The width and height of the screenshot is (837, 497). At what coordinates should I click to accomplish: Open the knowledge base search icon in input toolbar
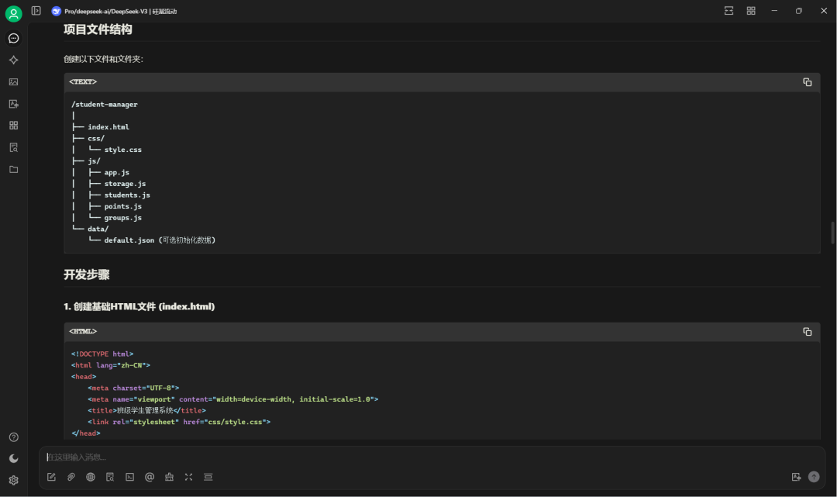pyautogui.click(x=110, y=478)
